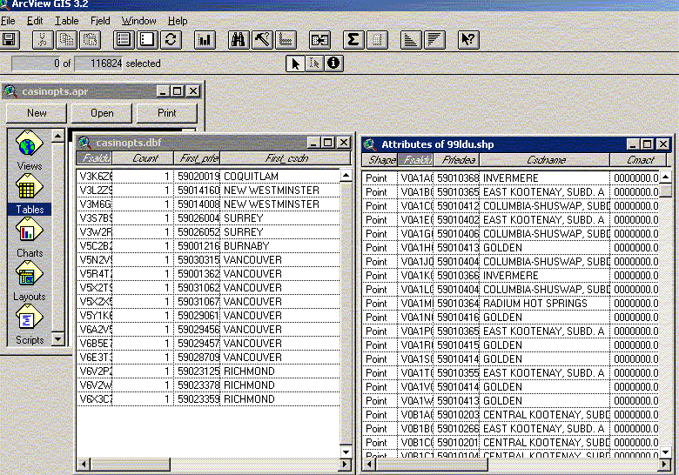
Task: Click the Summarize sigma icon
Action: pos(353,39)
